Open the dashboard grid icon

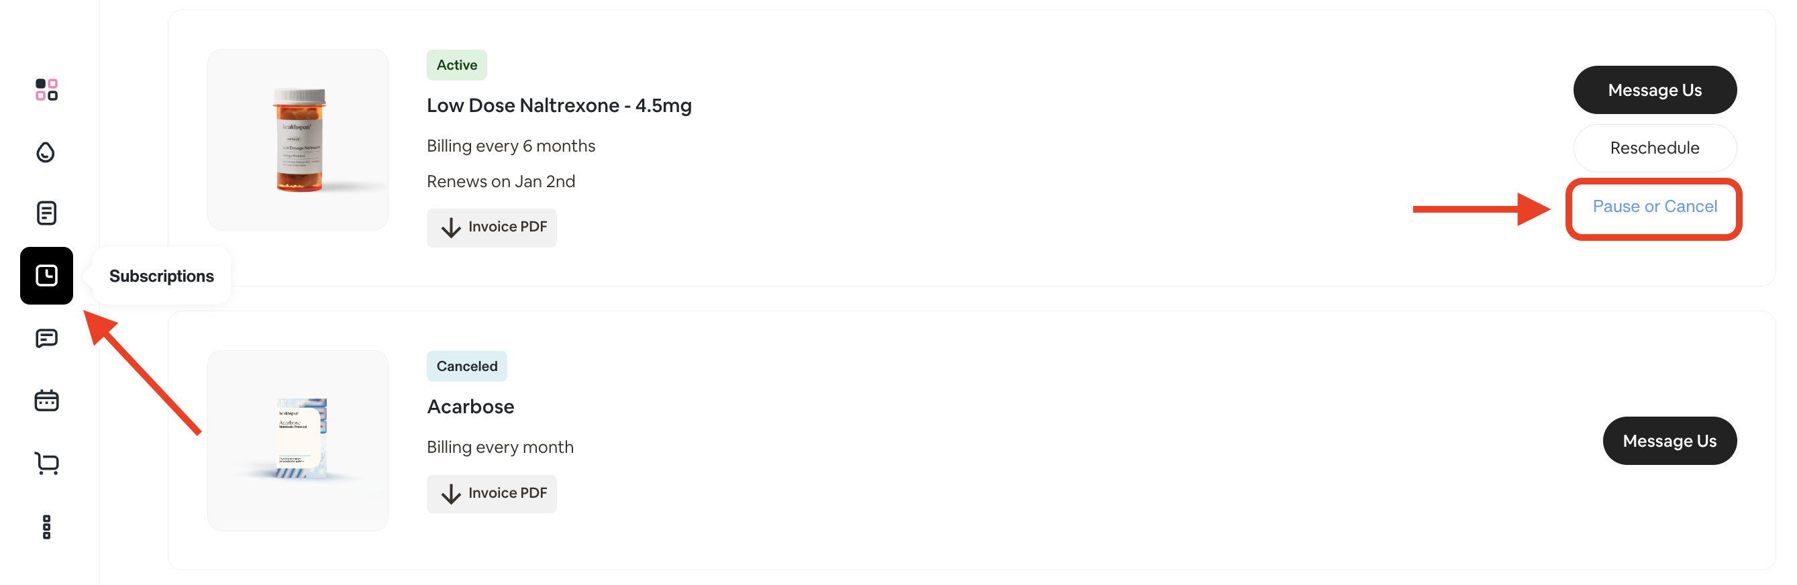pos(46,90)
